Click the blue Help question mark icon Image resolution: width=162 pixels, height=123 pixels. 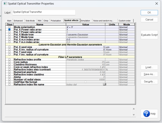(x=147, y=114)
